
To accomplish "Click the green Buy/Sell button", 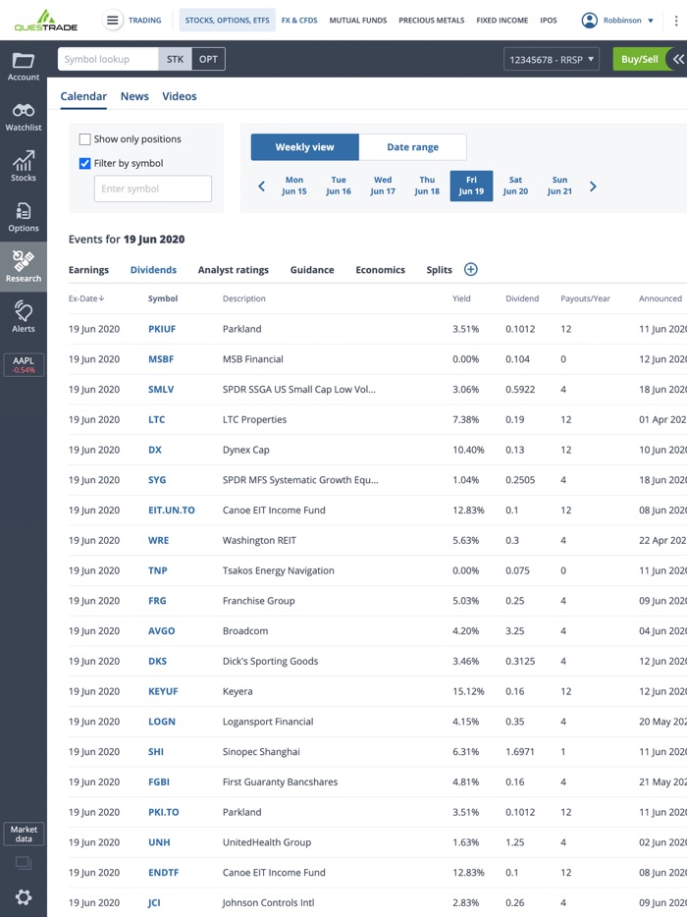I will click(639, 60).
